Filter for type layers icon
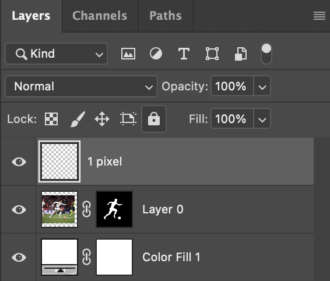Viewport: 330px width, 281px height. pyautogui.click(x=184, y=54)
